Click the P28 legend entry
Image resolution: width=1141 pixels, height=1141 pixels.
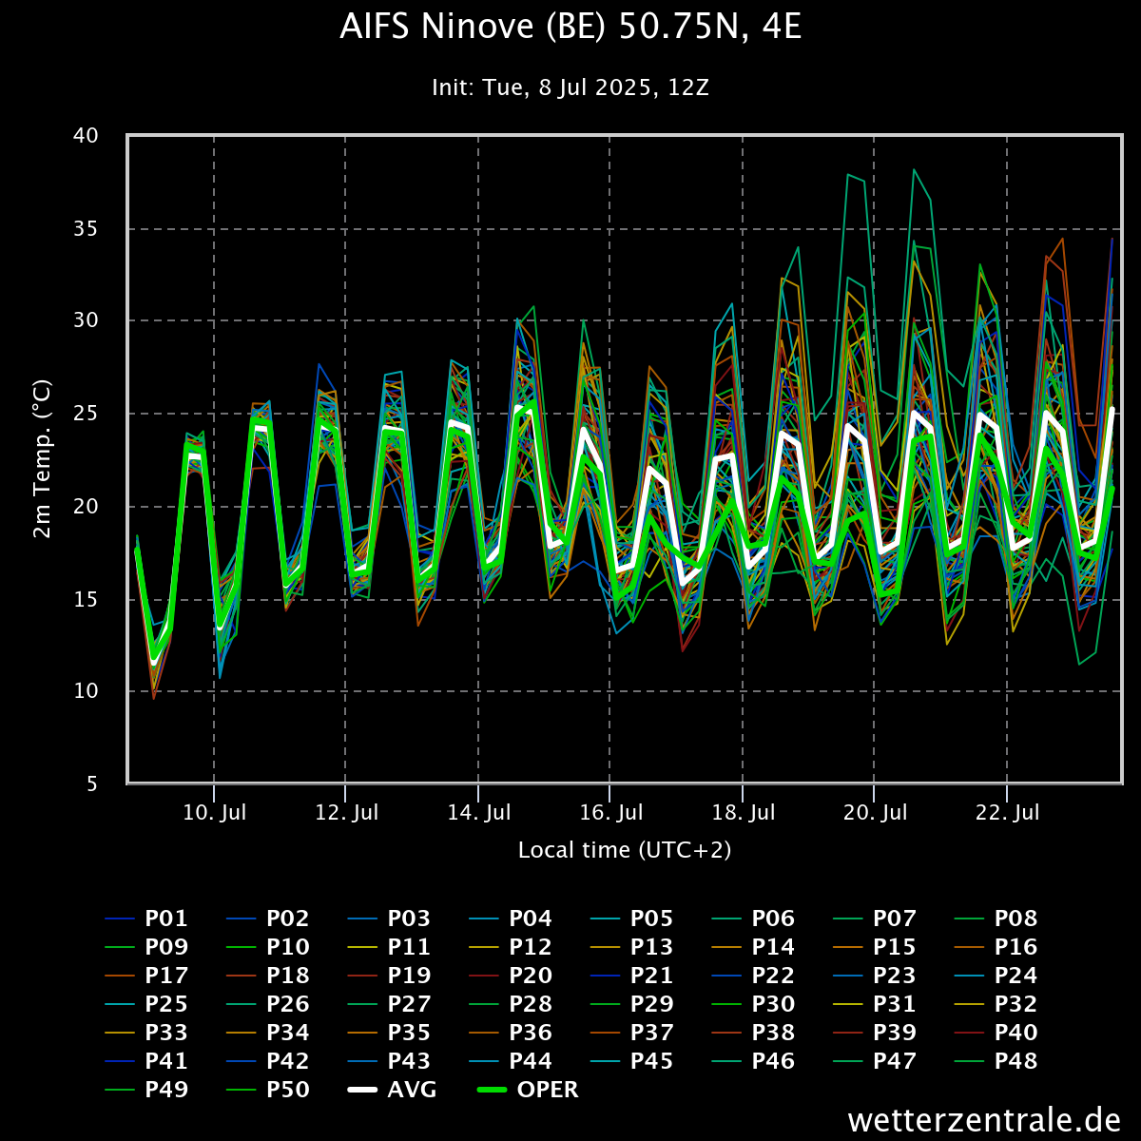coord(511,1004)
